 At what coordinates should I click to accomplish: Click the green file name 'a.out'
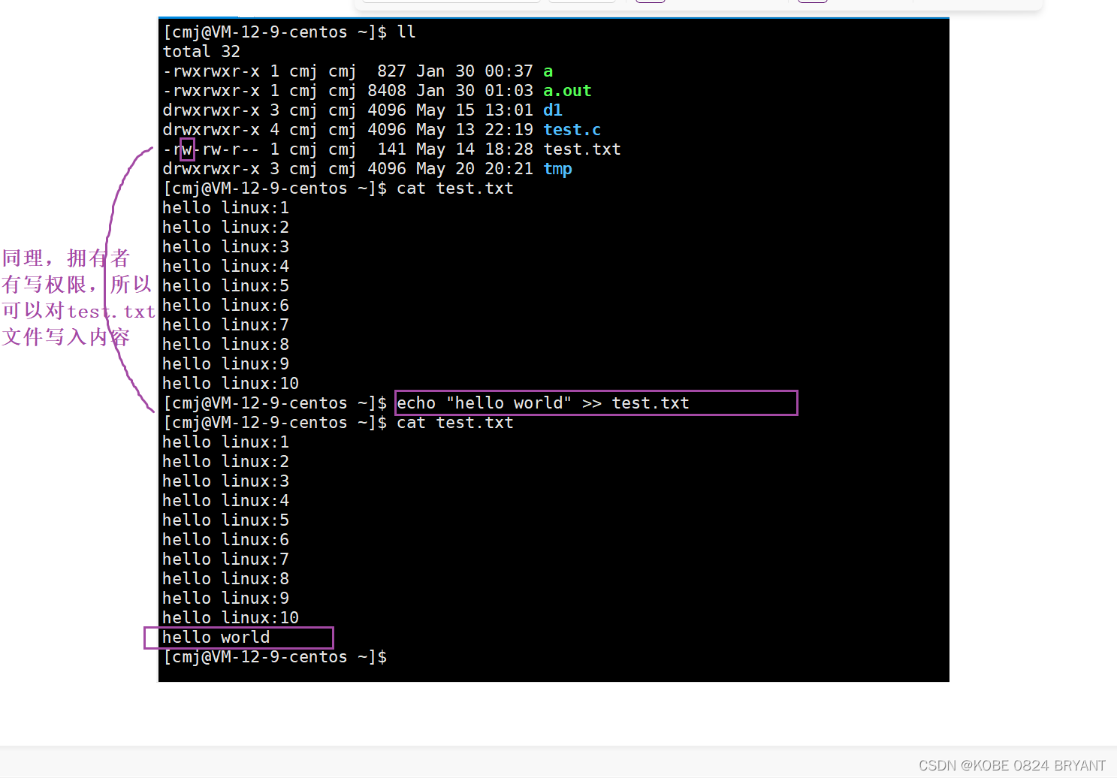coord(567,90)
